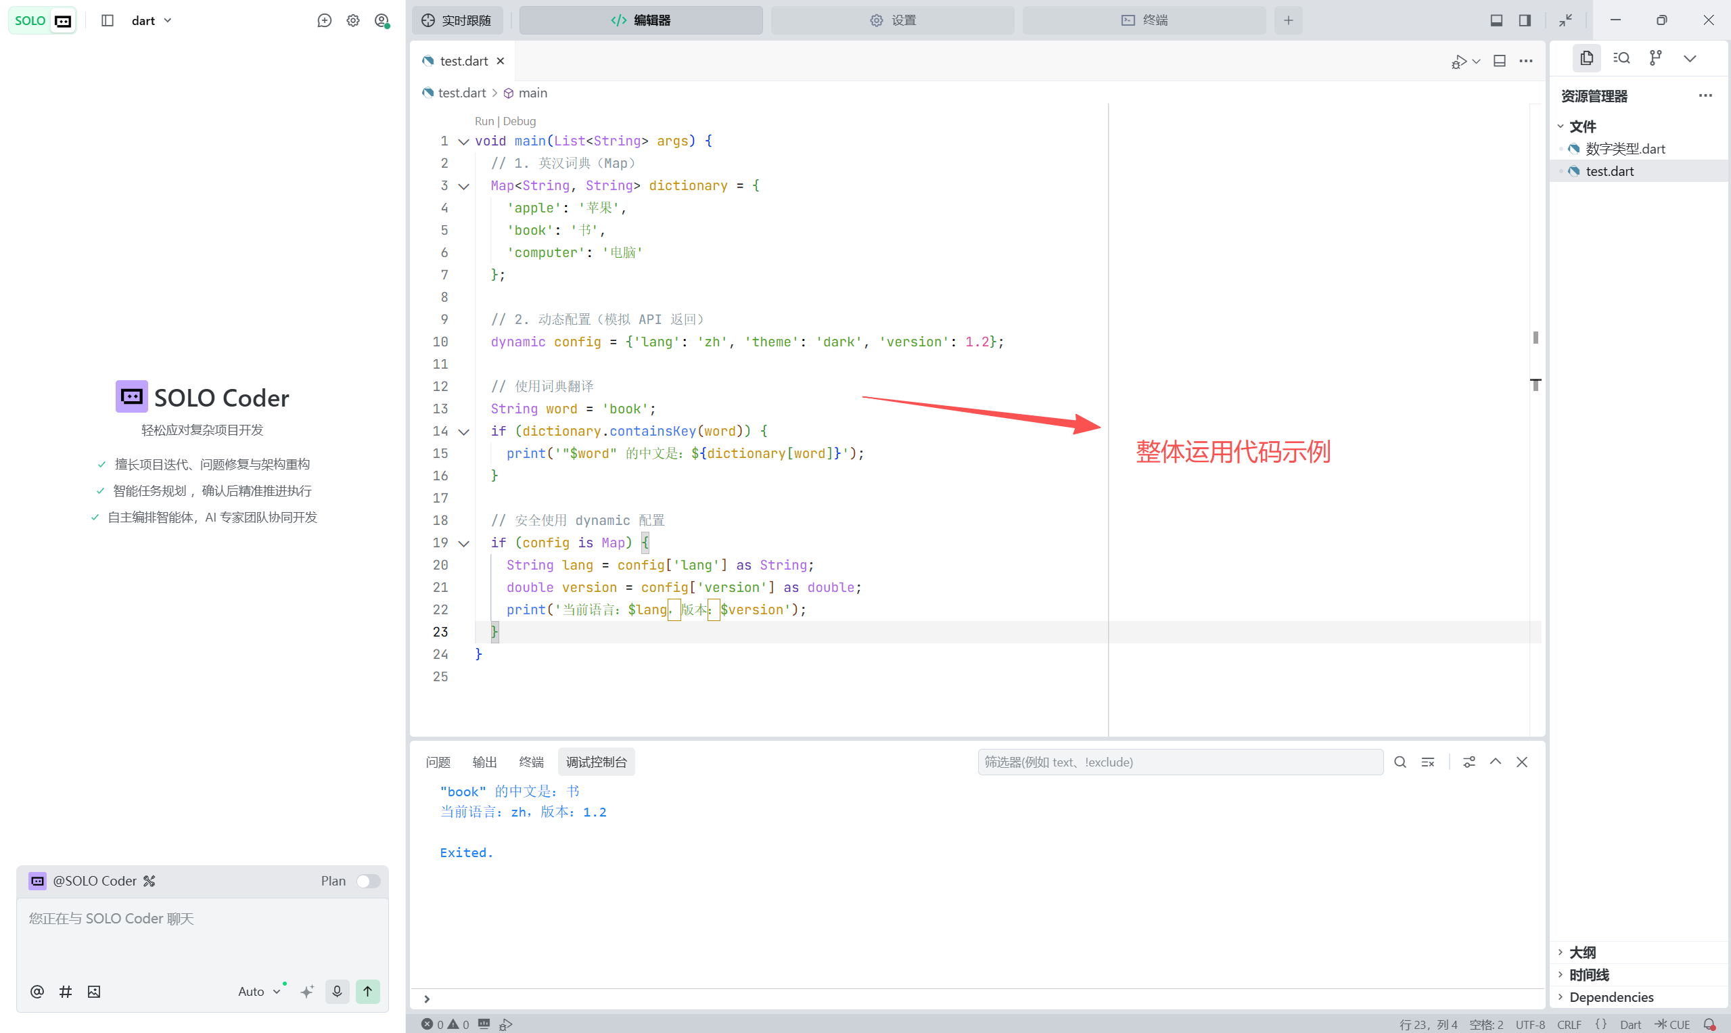The height and width of the screenshot is (1033, 1731).
Task: Toggle the right sidebar visibility icon
Action: [x=1524, y=20]
